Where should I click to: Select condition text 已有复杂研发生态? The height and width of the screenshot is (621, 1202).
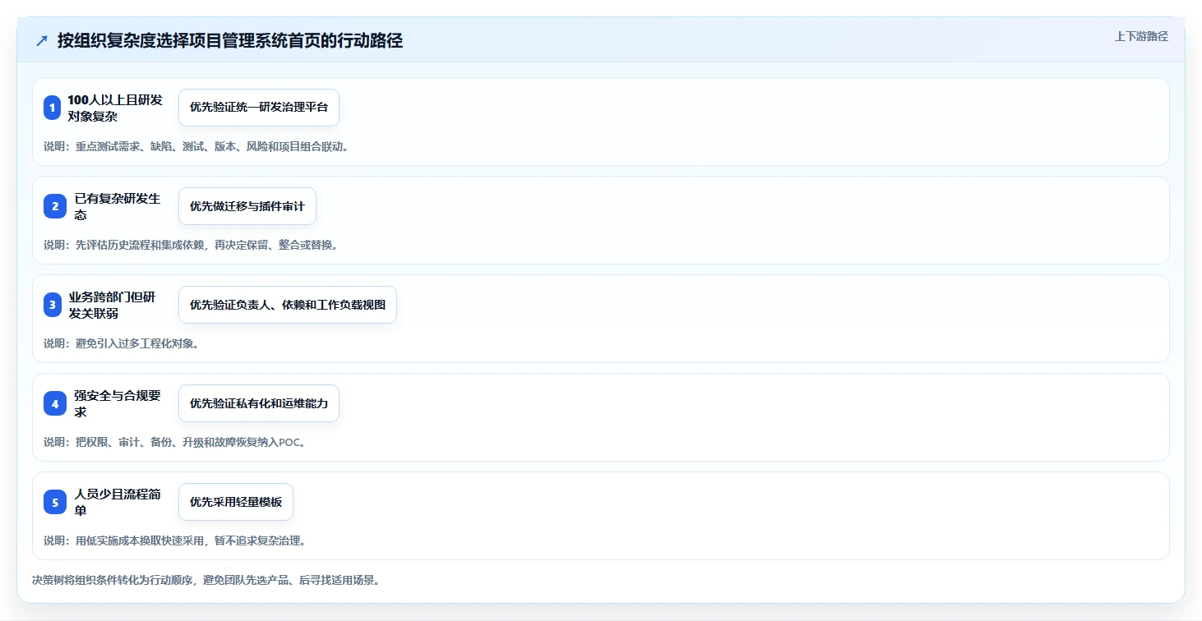[118, 206]
